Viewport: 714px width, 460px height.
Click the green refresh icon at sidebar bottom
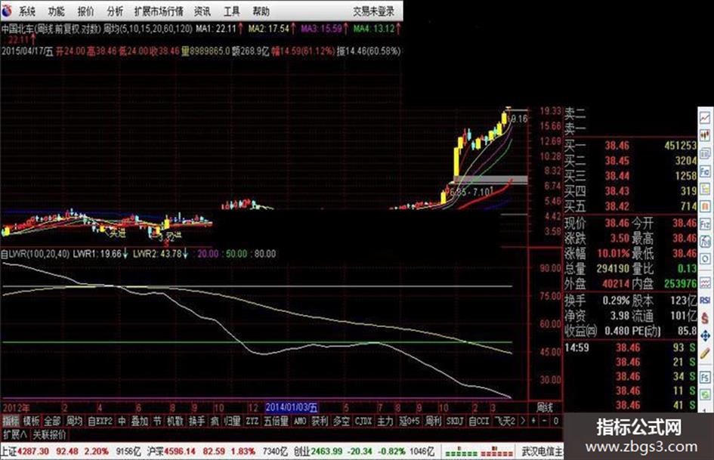click(x=706, y=394)
